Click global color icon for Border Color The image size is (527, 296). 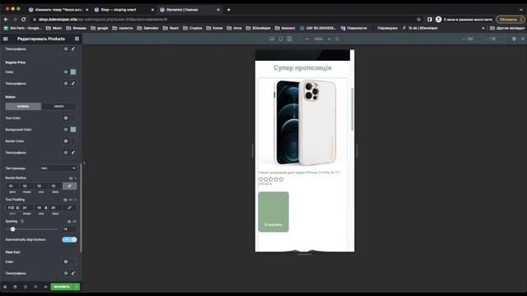coord(66,141)
